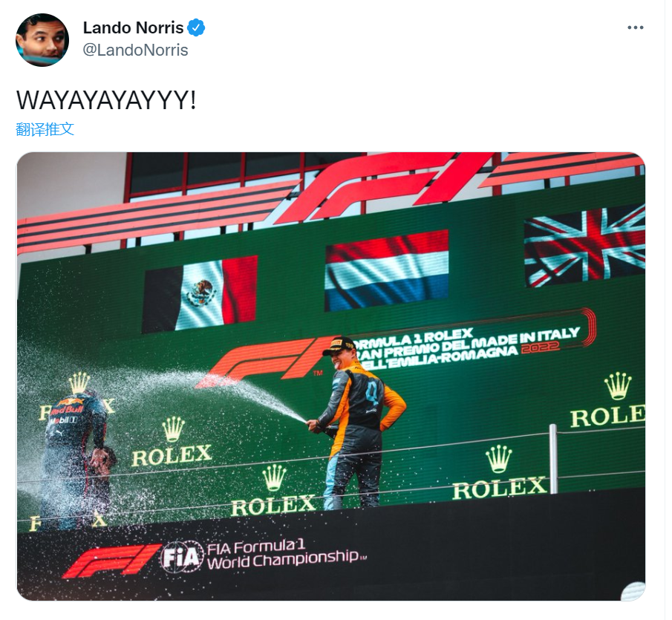Open the three-dot more options menu
The width and height of the screenshot is (672, 620).
tap(635, 27)
